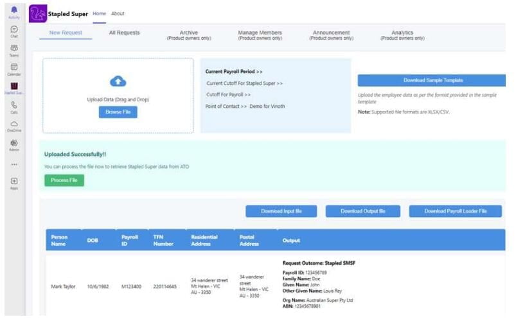Open the Archive tab

click(x=189, y=35)
